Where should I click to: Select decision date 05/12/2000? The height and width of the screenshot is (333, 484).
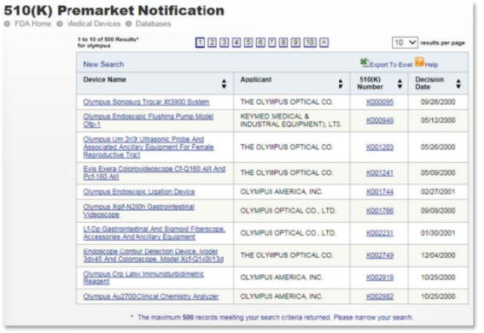click(x=438, y=120)
